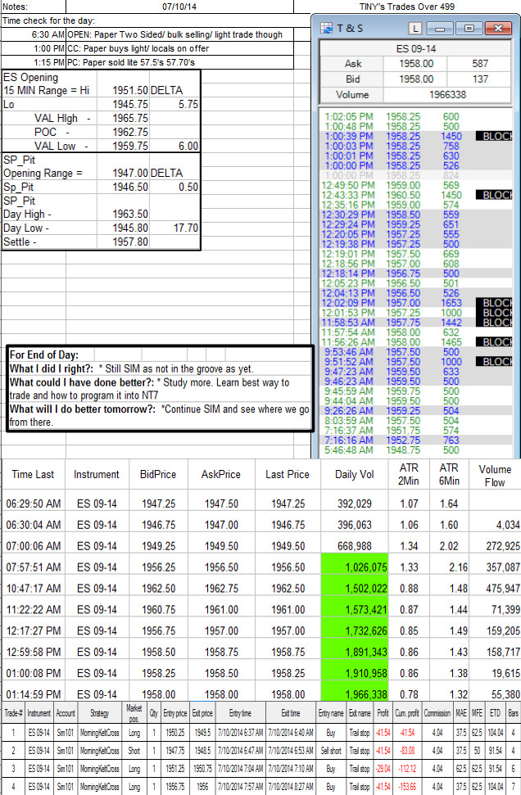Click the ATR 2Min column header
Viewport: 521px width, 795px height.
[409, 474]
